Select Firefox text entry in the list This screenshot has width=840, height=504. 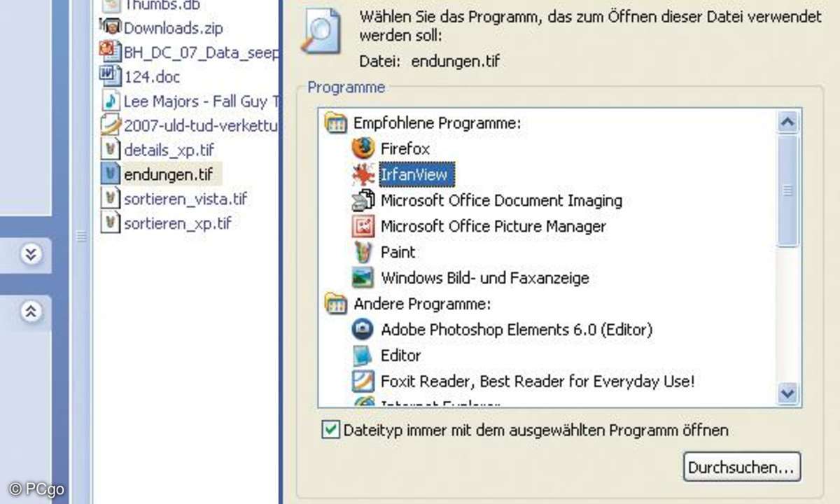pyautogui.click(x=405, y=148)
